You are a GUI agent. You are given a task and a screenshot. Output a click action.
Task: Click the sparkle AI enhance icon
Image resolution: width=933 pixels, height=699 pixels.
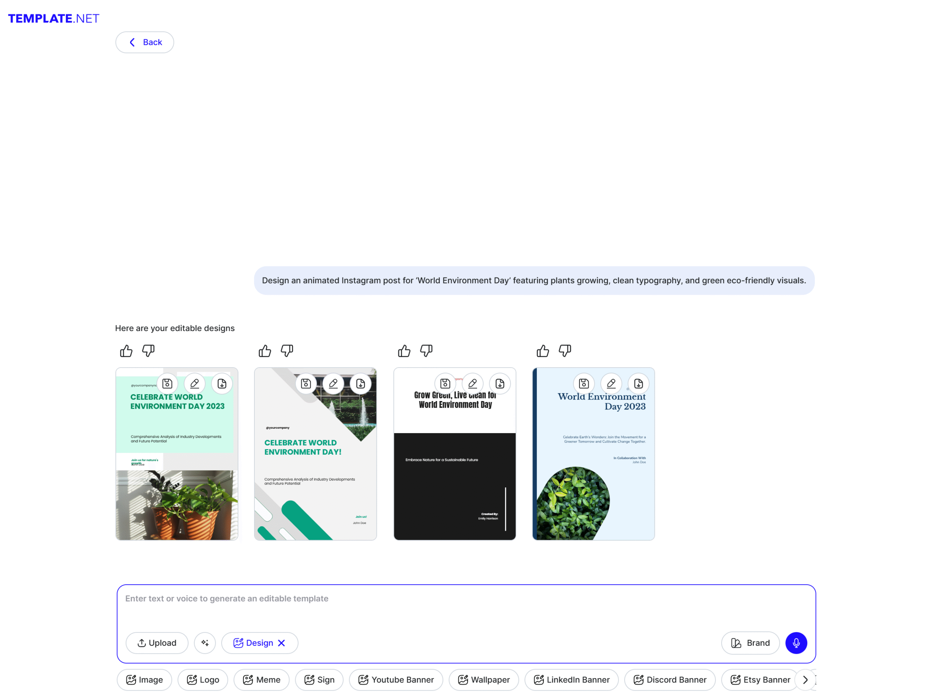point(205,643)
